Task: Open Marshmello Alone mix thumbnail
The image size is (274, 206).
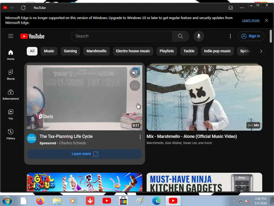Action: coord(204,98)
